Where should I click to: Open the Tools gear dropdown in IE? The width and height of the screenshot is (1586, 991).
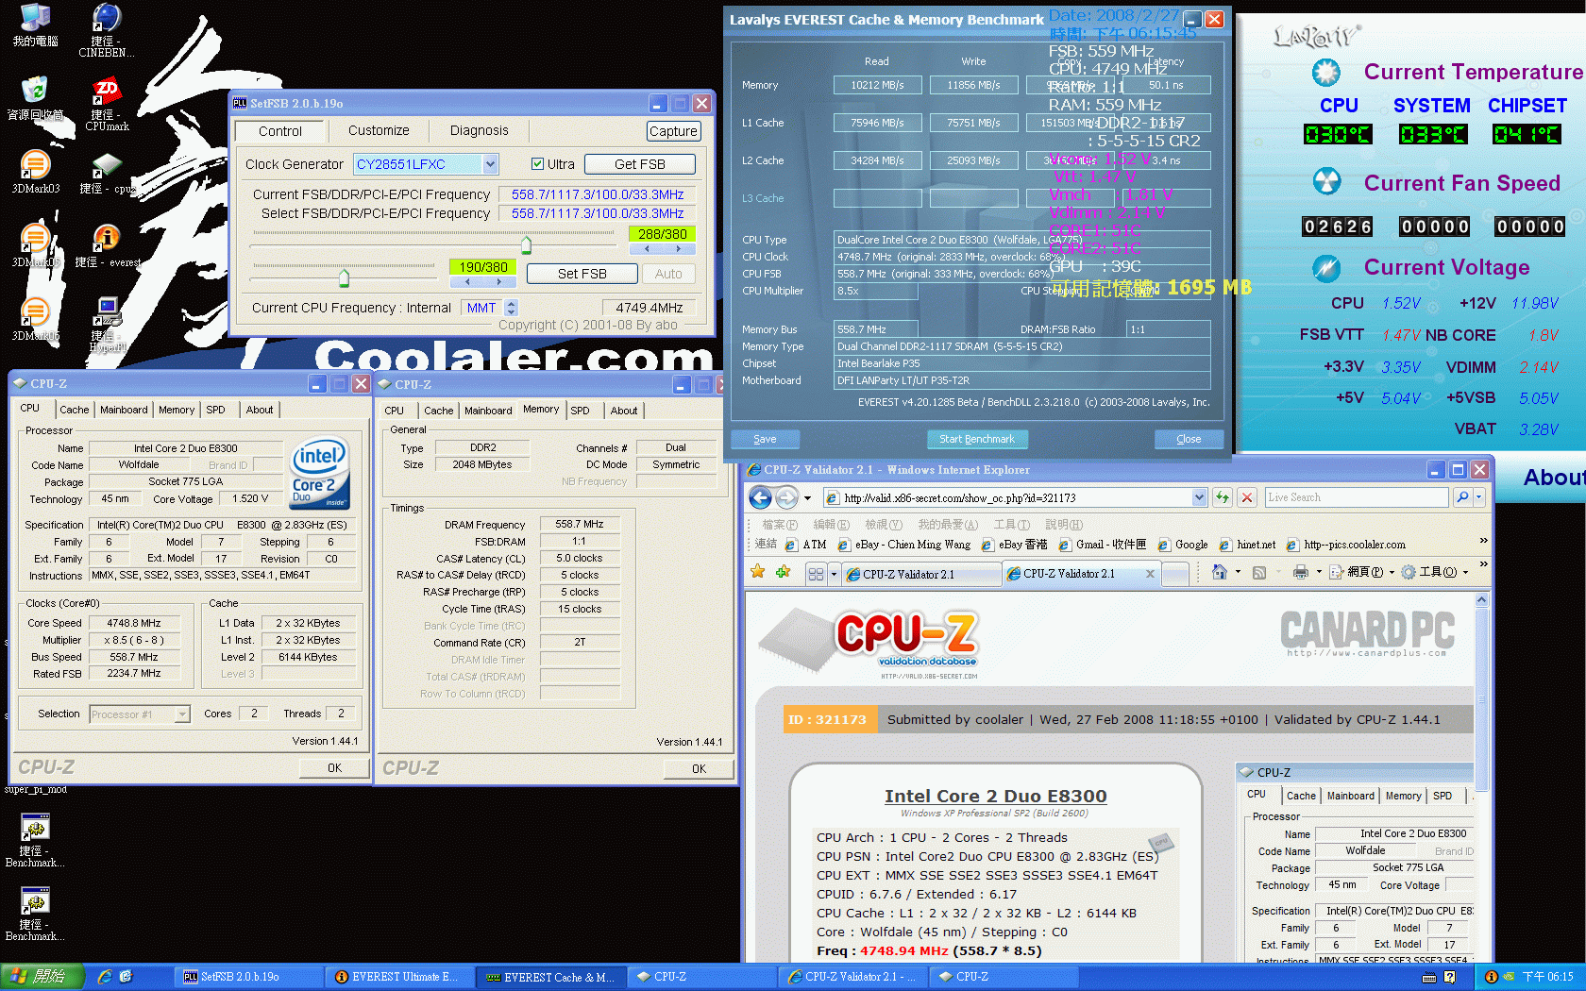[1434, 572]
